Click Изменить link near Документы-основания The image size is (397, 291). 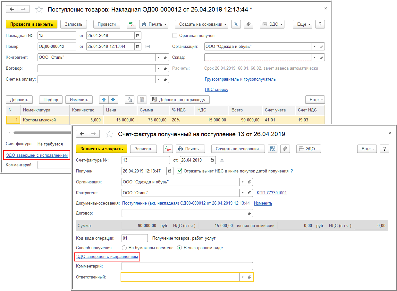coord(263,203)
